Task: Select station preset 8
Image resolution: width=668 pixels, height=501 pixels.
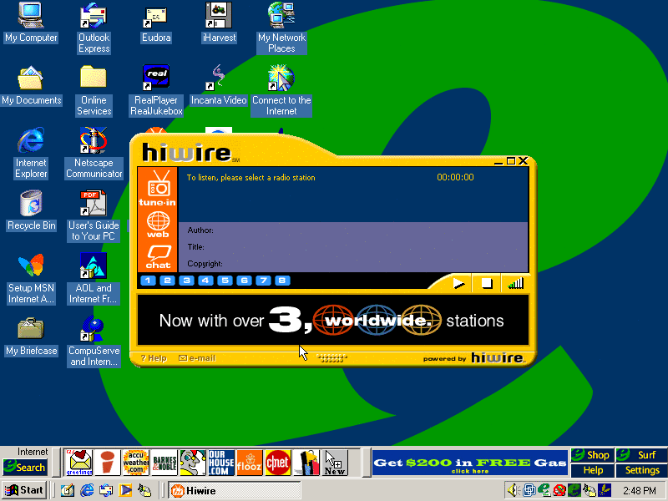Action: 282,281
